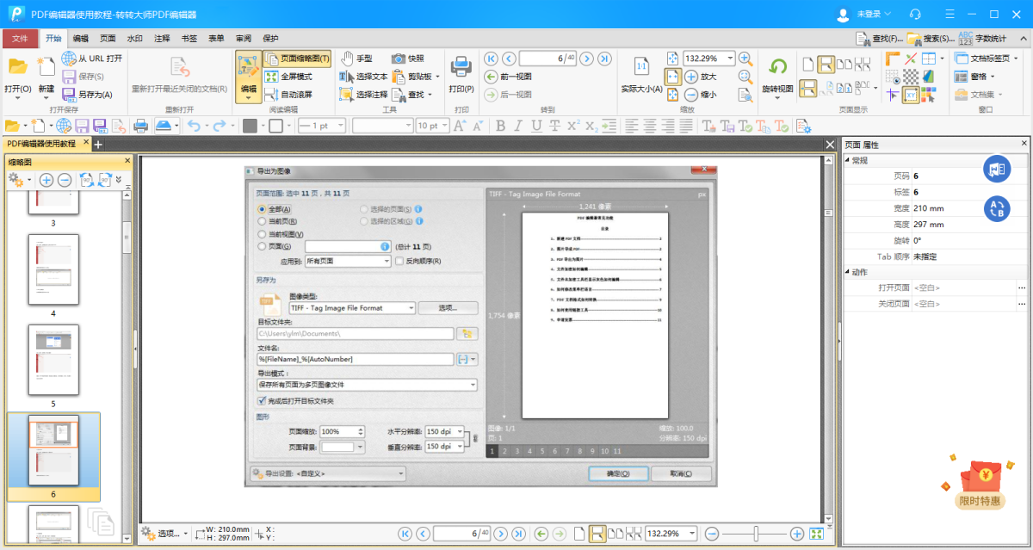Click the zoom slider in status bar
The height and width of the screenshot is (550, 1033).
pos(756,535)
